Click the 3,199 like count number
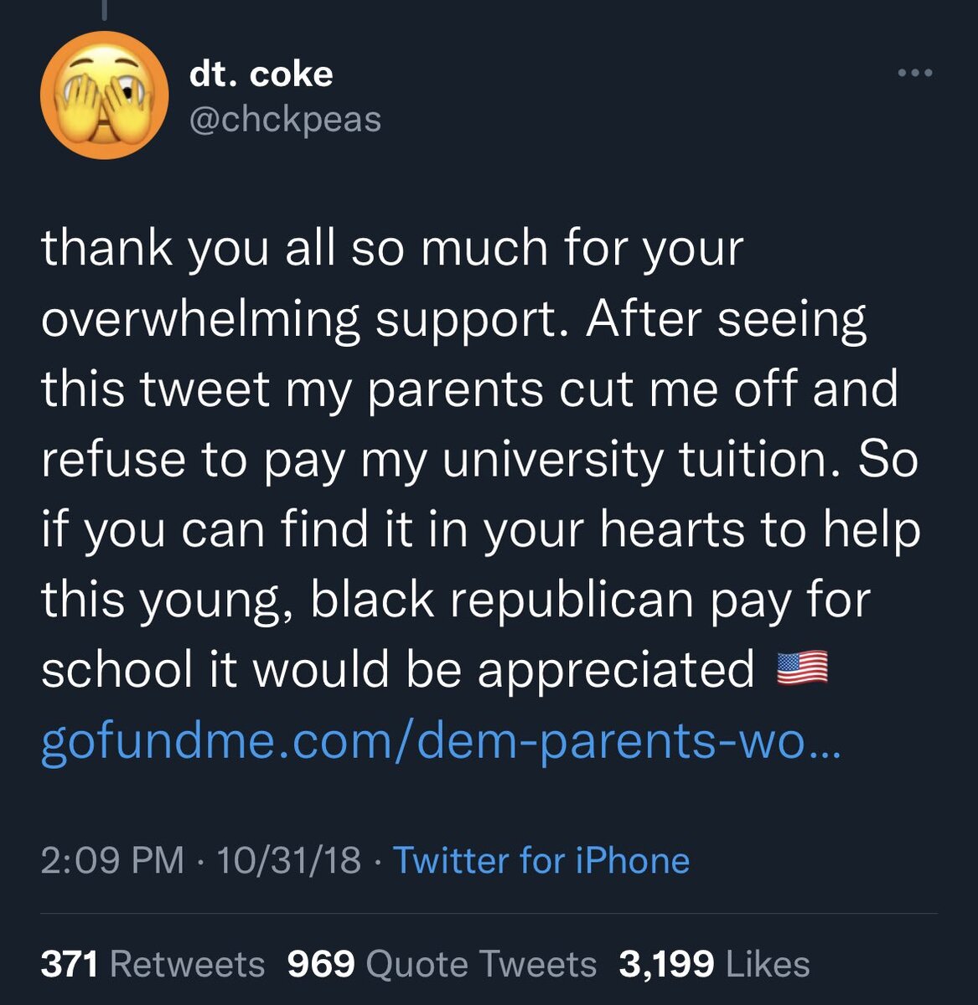This screenshot has height=1005, width=978. coord(666,964)
